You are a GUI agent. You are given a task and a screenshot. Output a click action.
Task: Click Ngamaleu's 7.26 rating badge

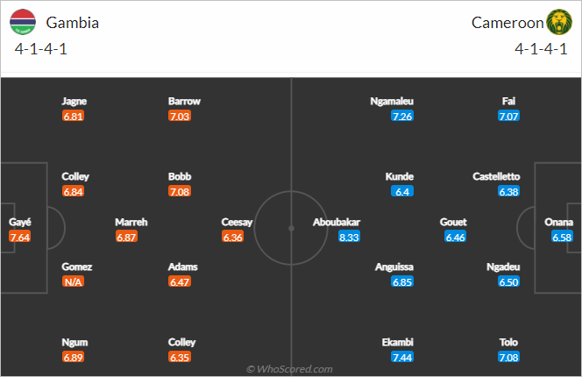[402, 116]
